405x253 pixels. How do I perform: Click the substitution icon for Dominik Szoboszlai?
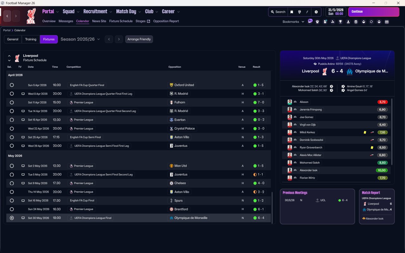coord(372,140)
